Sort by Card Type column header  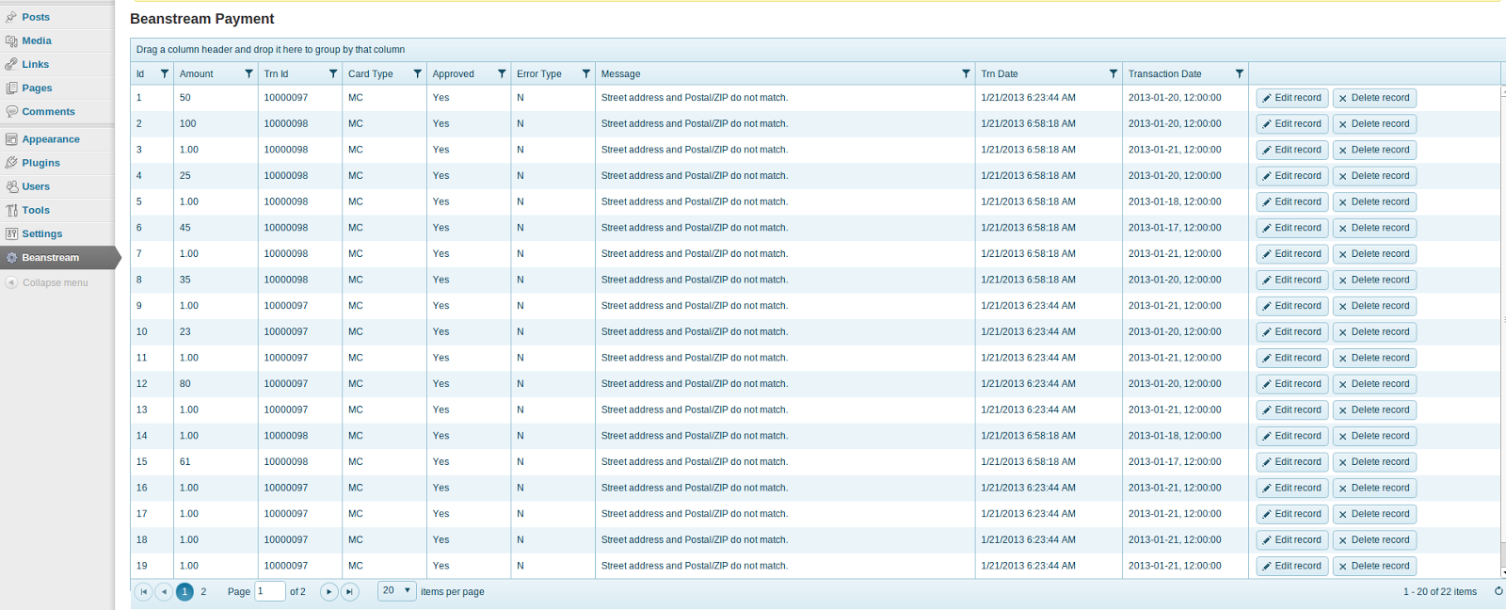(x=370, y=73)
